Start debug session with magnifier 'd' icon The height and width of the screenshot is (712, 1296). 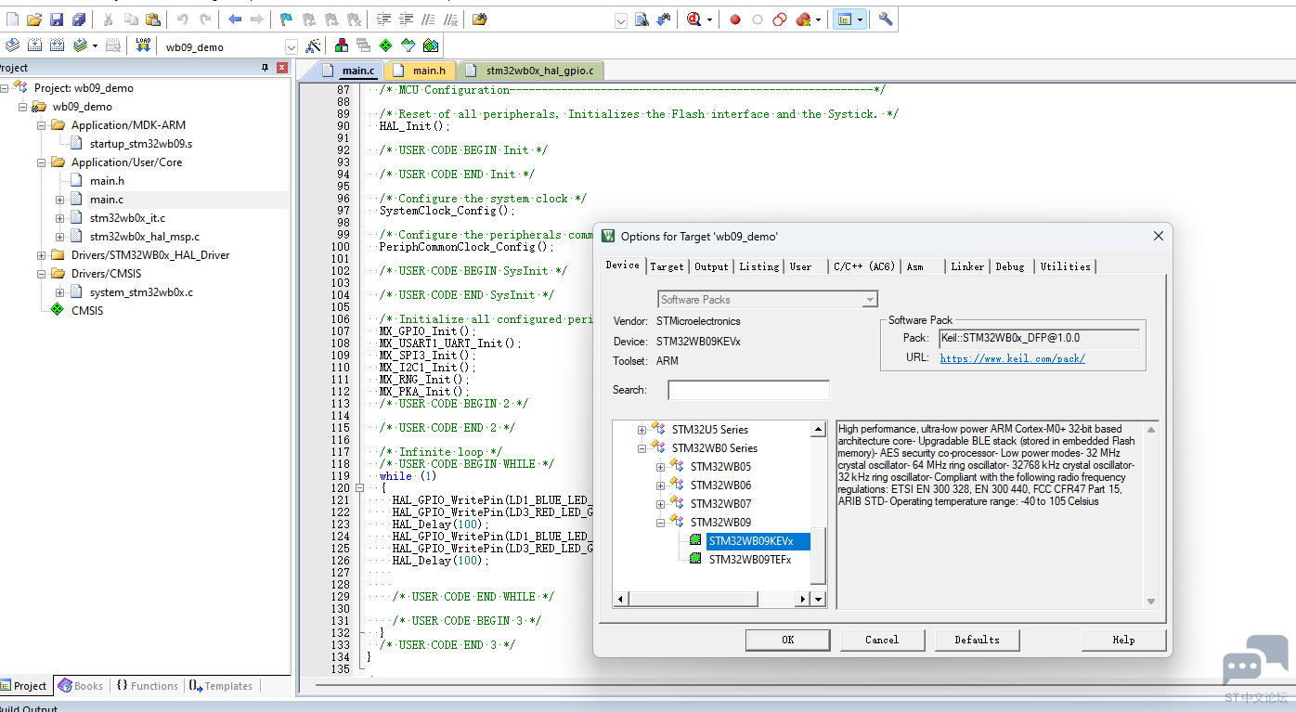coord(694,19)
